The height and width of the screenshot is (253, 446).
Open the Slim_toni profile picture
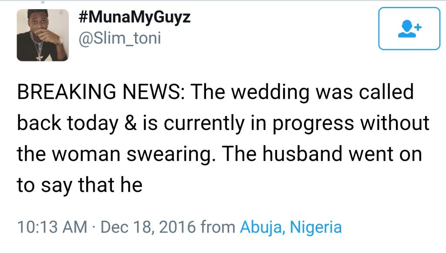[x=43, y=35]
